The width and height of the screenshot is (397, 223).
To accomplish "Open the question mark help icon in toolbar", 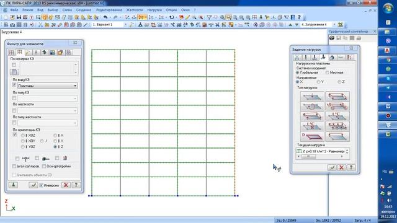I will pyautogui.click(x=299, y=17).
